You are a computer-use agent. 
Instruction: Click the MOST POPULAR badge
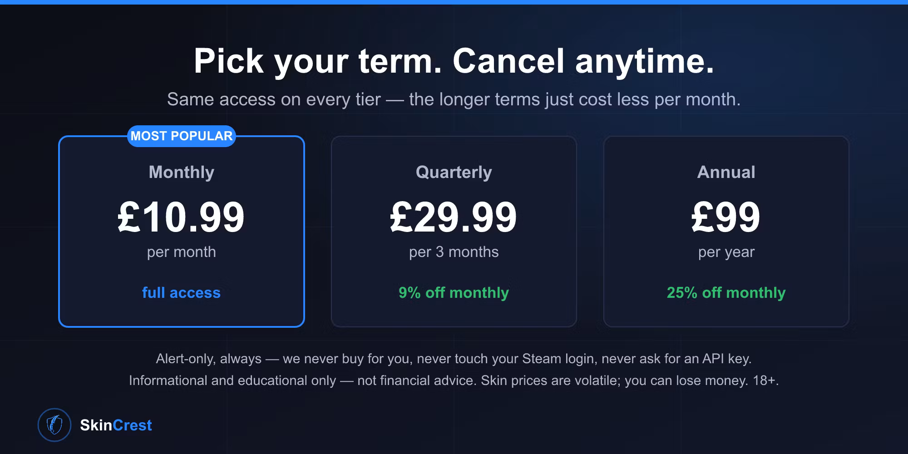[x=182, y=136]
